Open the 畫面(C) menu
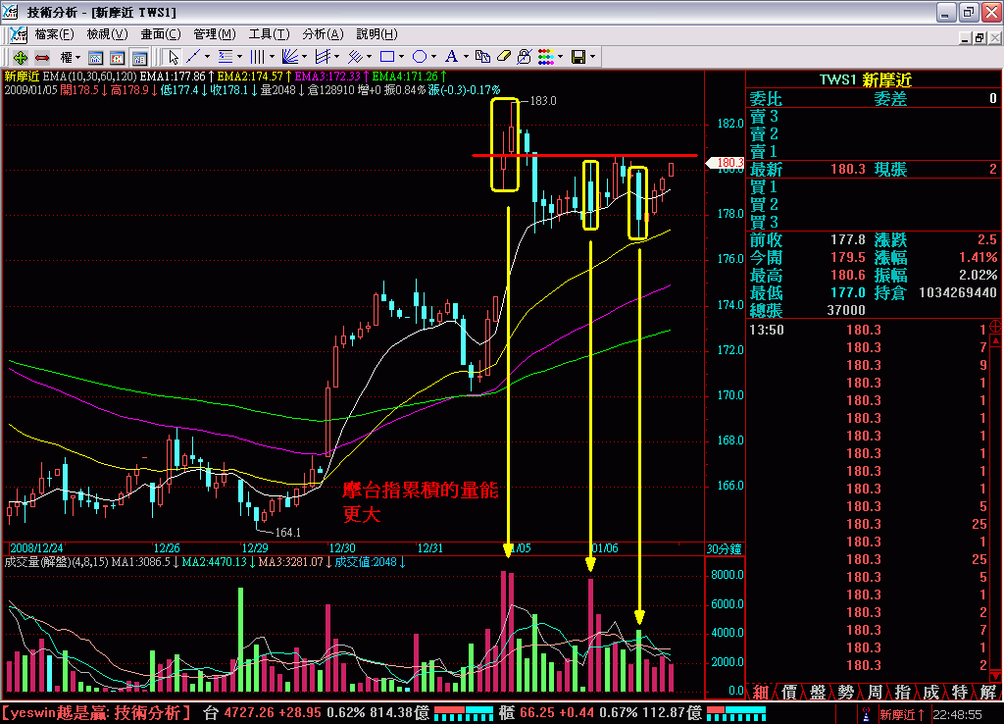1004x724 pixels. (161, 34)
